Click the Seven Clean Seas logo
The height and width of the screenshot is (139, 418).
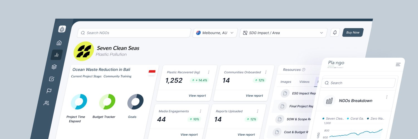click(x=84, y=51)
